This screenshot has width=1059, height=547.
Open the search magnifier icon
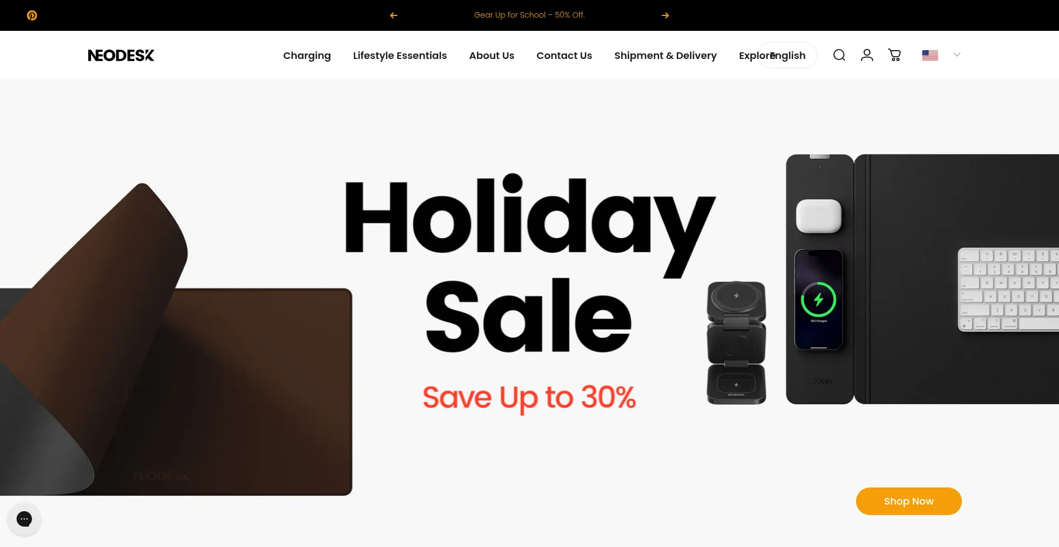[839, 55]
